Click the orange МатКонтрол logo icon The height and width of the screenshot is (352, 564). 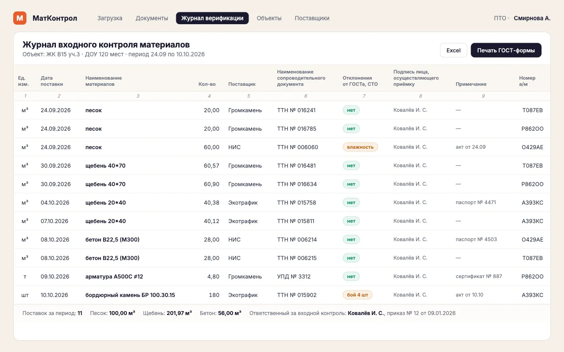click(20, 18)
